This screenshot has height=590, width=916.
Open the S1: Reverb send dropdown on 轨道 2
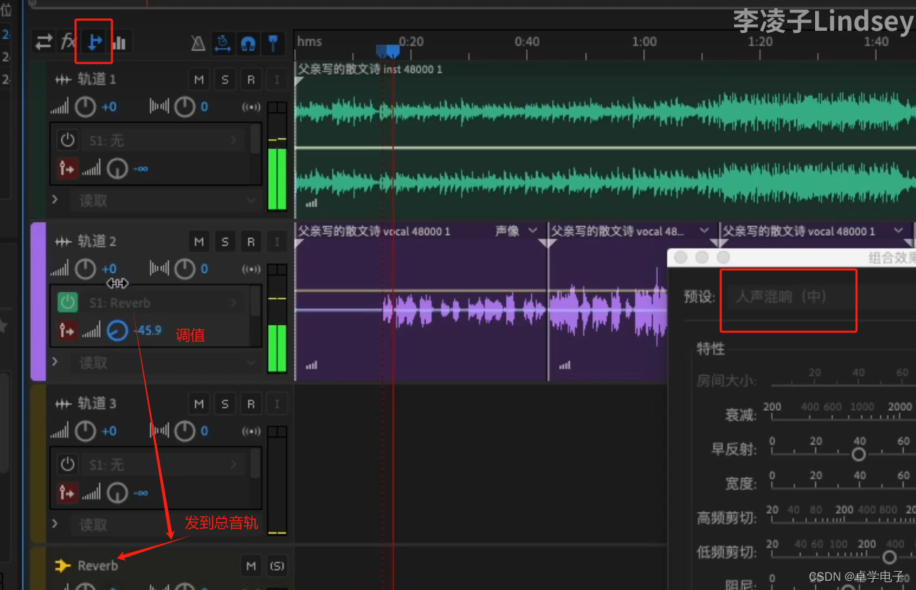(x=163, y=302)
